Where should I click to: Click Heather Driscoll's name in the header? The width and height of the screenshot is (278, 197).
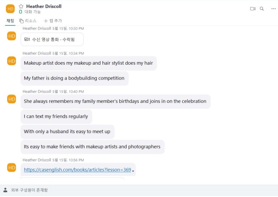click(44, 6)
